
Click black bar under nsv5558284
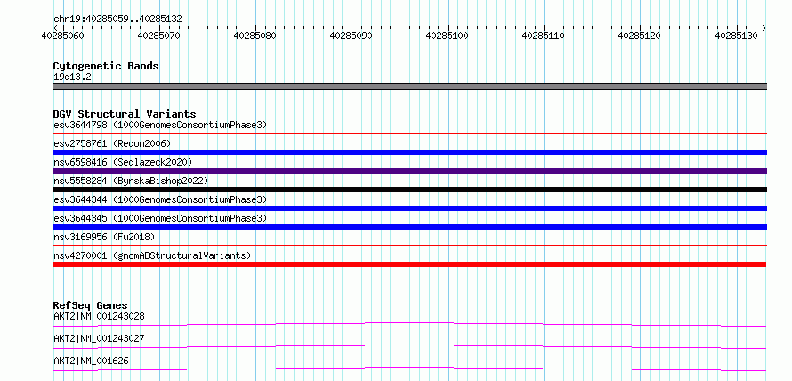pyautogui.click(x=409, y=190)
